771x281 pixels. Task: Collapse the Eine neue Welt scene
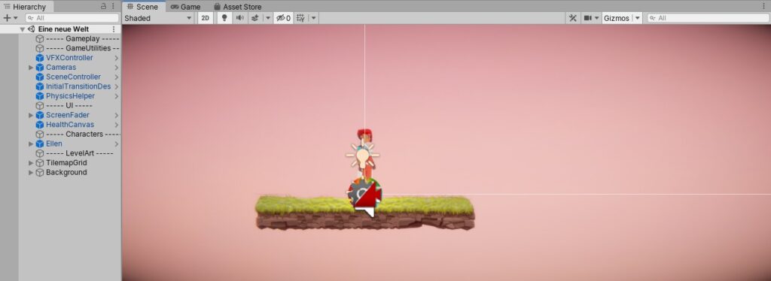tap(22, 29)
